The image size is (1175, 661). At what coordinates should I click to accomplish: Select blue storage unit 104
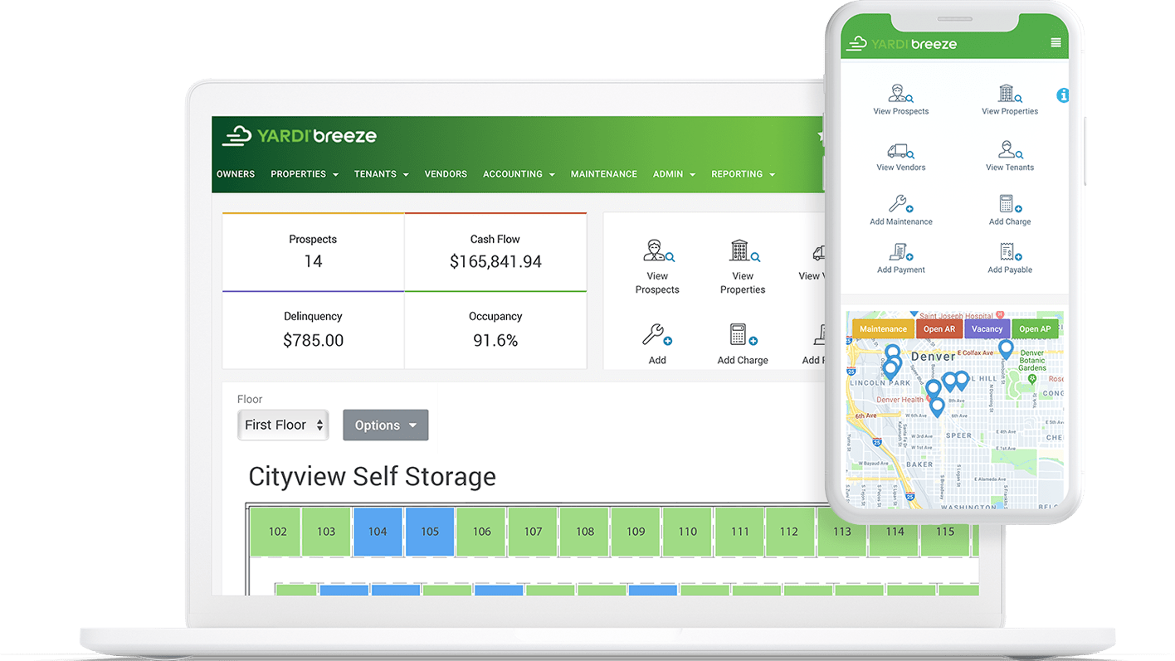378,532
